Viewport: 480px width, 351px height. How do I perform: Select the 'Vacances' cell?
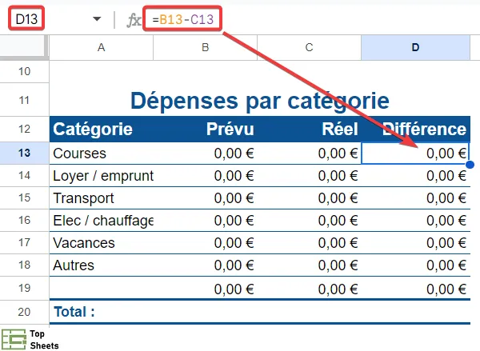coord(102,243)
